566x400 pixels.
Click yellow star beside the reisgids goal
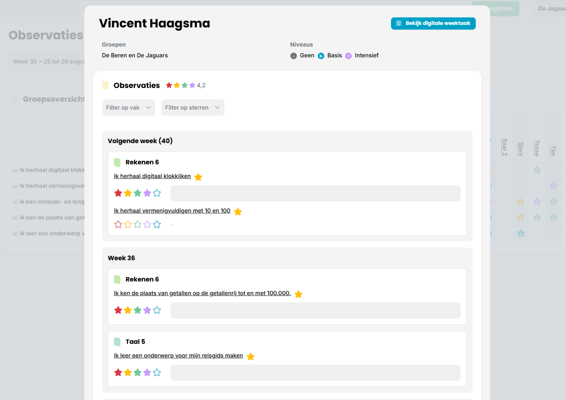point(251,356)
